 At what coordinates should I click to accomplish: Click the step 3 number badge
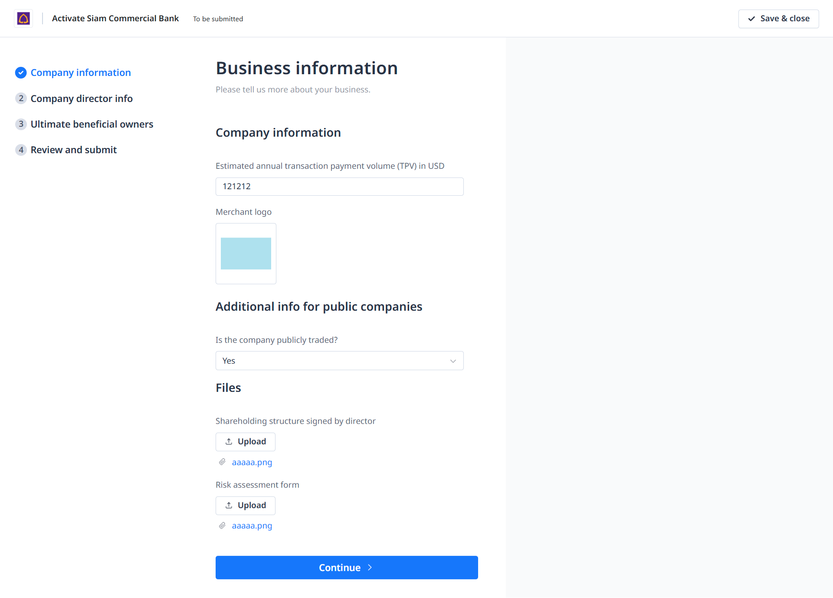[21, 124]
